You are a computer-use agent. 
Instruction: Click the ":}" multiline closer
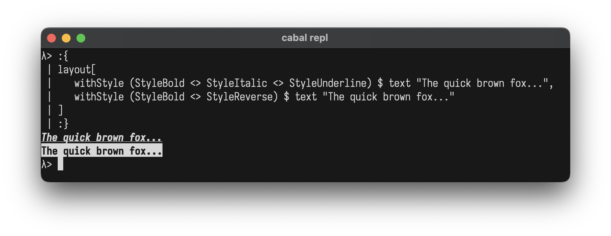(x=63, y=124)
